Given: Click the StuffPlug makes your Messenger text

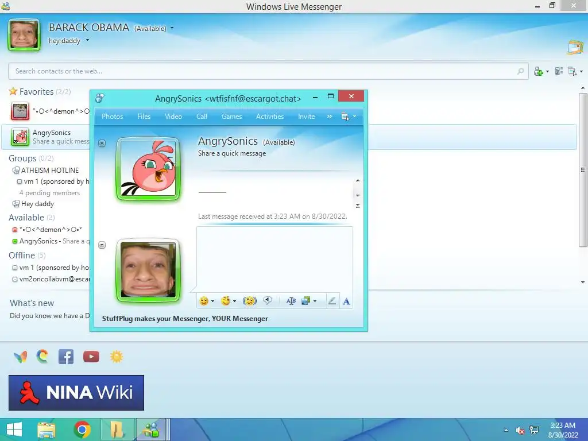Looking at the screenshot, I should (x=185, y=319).
